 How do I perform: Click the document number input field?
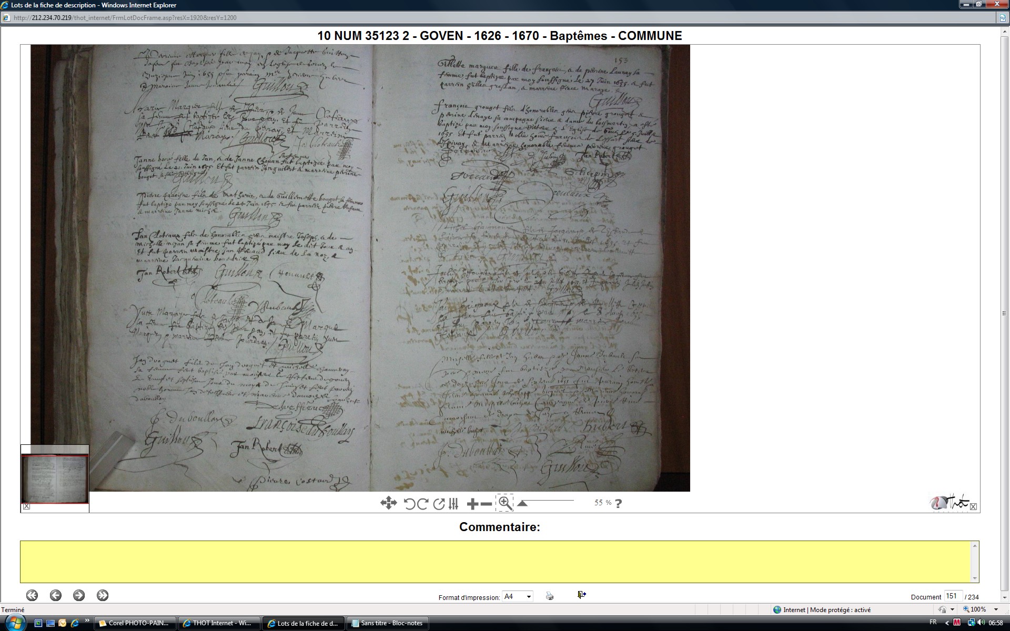[x=953, y=596]
